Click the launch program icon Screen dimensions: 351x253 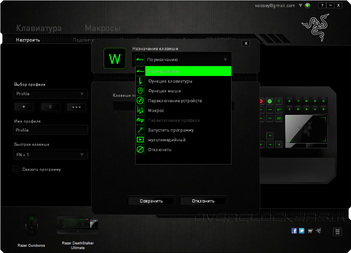[140, 130]
